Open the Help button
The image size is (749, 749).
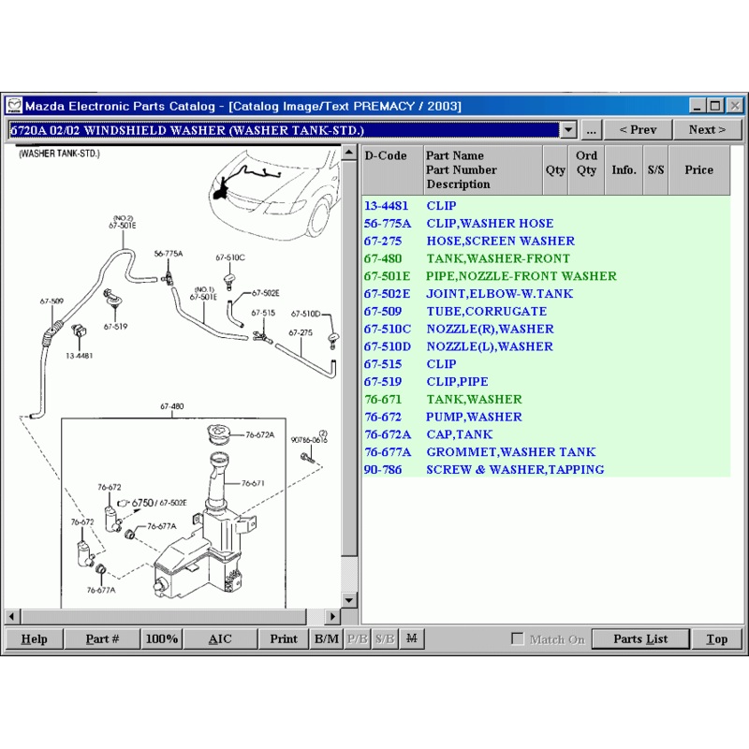click(34, 639)
